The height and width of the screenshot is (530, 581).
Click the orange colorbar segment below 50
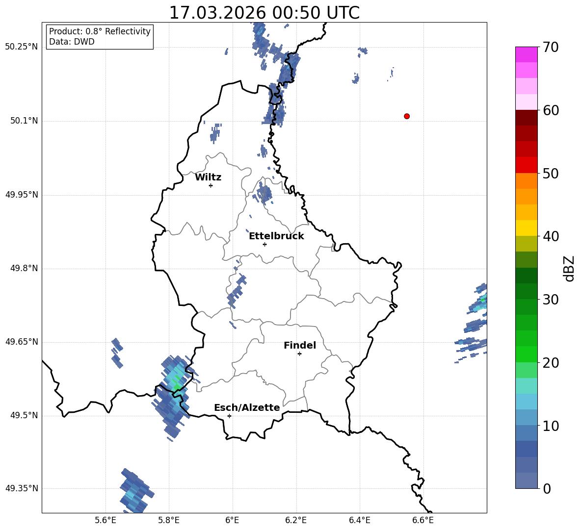pos(526,181)
